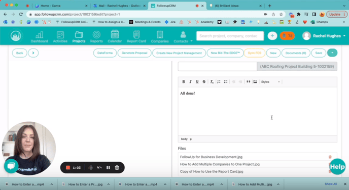Viewport: 349px width, 190px height.
Task: Click the search project, company, contact field
Action: (x=230, y=36)
